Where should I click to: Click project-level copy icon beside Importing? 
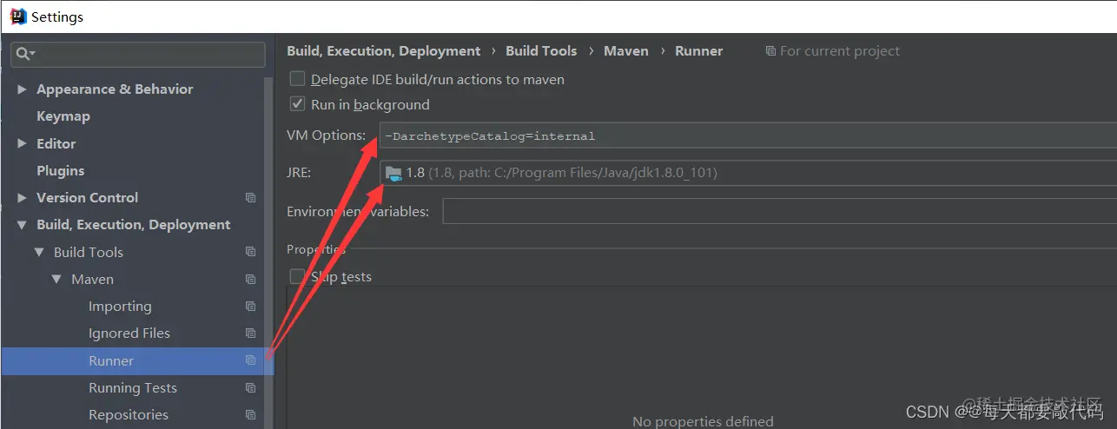pyautogui.click(x=251, y=307)
